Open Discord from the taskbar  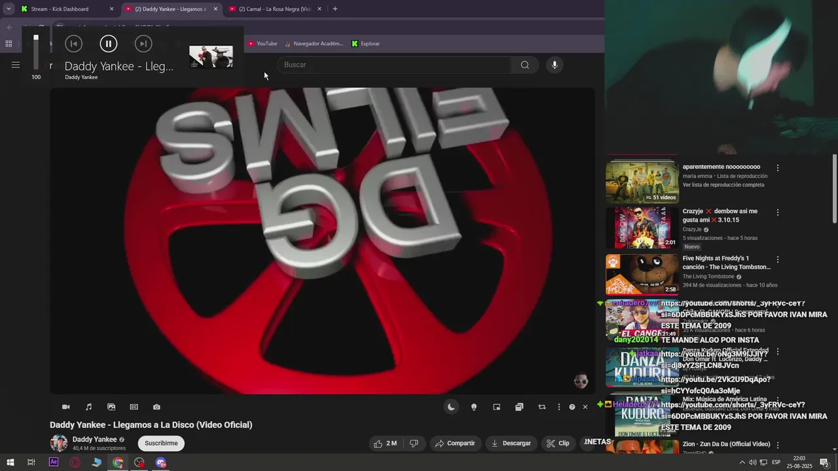click(x=161, y=462)
